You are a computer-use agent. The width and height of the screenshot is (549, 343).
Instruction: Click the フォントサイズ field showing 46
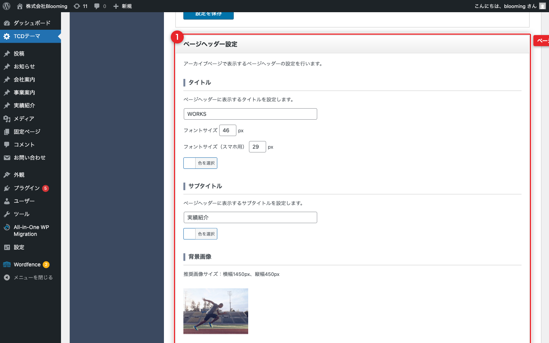228,130
